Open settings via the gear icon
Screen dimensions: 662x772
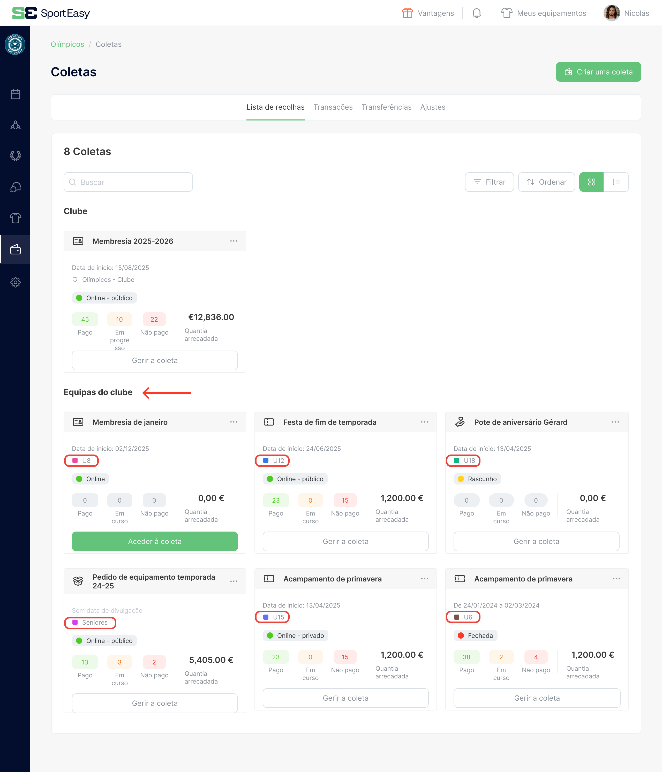15,282
